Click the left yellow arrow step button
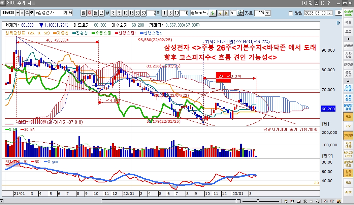The image size is (354, 205). coord(220,13)
